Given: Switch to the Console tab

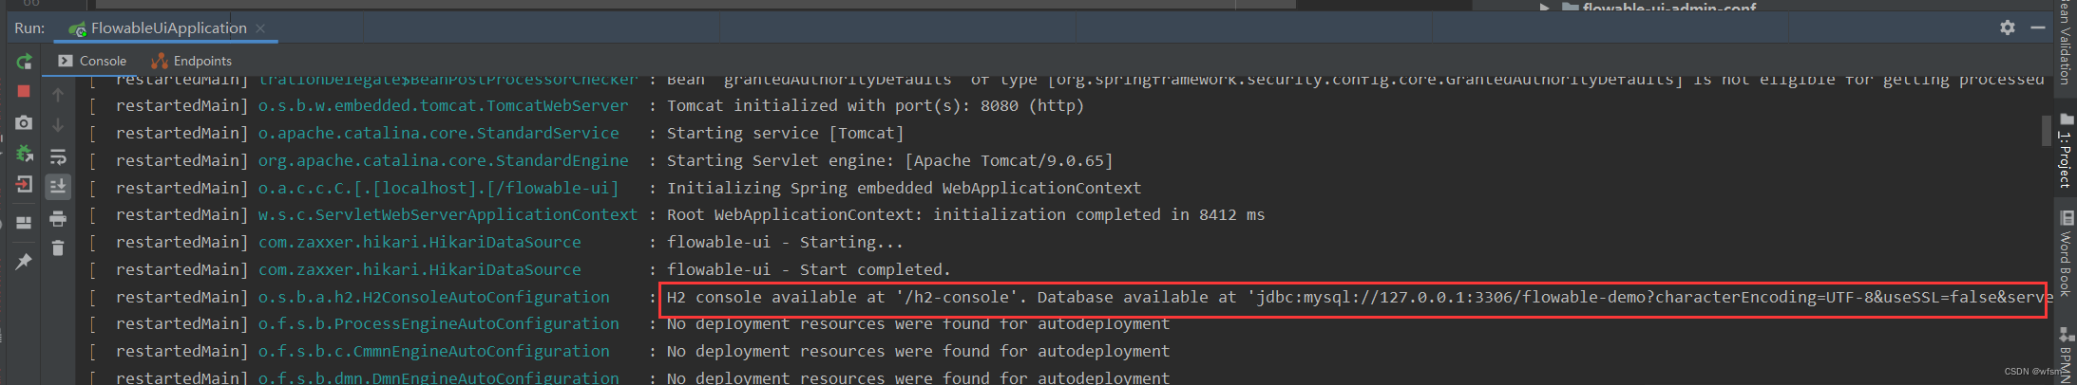Looking at the screenshot, I should (92, 61).
